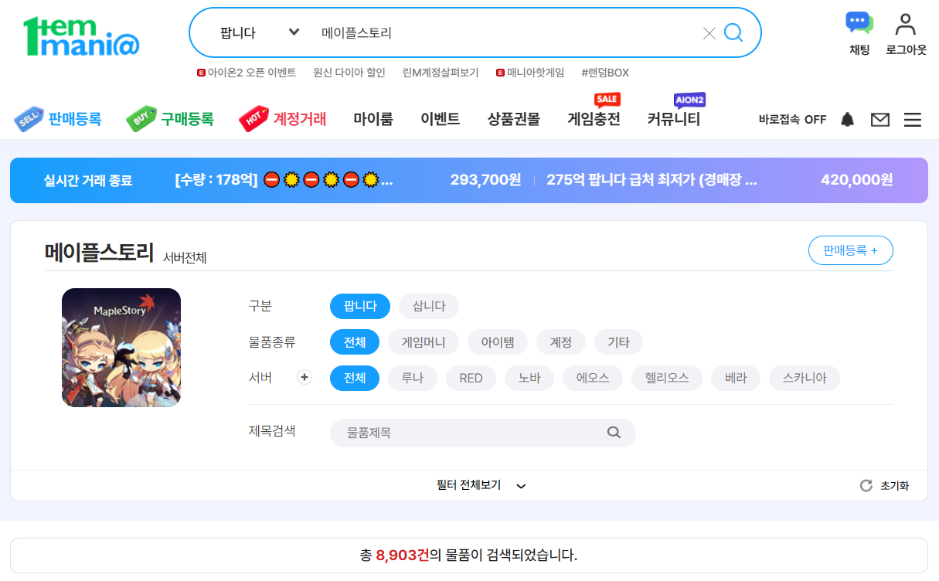This screenshot has width=939, height=581.
Task: Select 삽니다 filter pill
Action: (429, 306)
